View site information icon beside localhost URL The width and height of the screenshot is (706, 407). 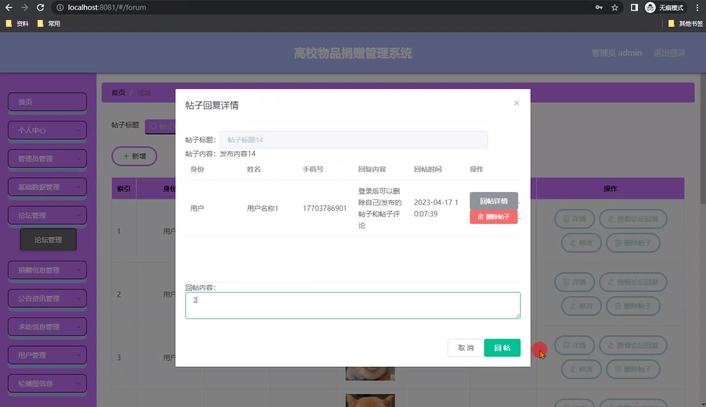point(60,8)
